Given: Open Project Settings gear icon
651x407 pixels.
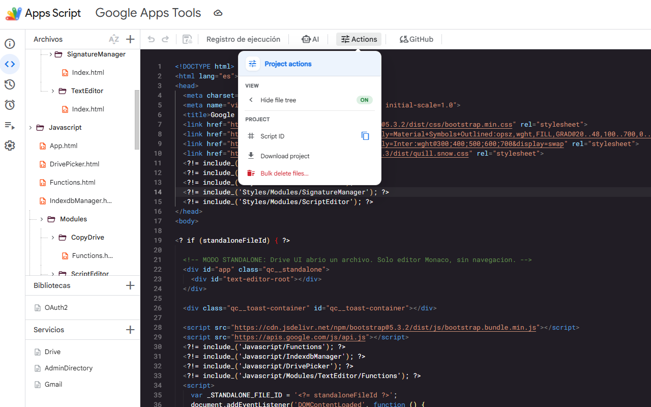Looking at the screenshot, I should [x=10, y=146].
